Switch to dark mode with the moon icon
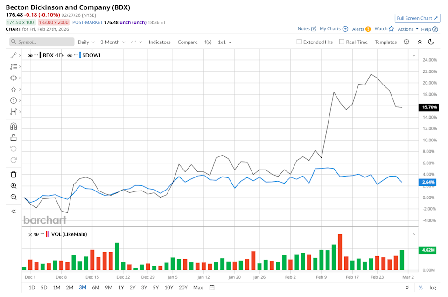448x297 pixels. click(430, 42)
